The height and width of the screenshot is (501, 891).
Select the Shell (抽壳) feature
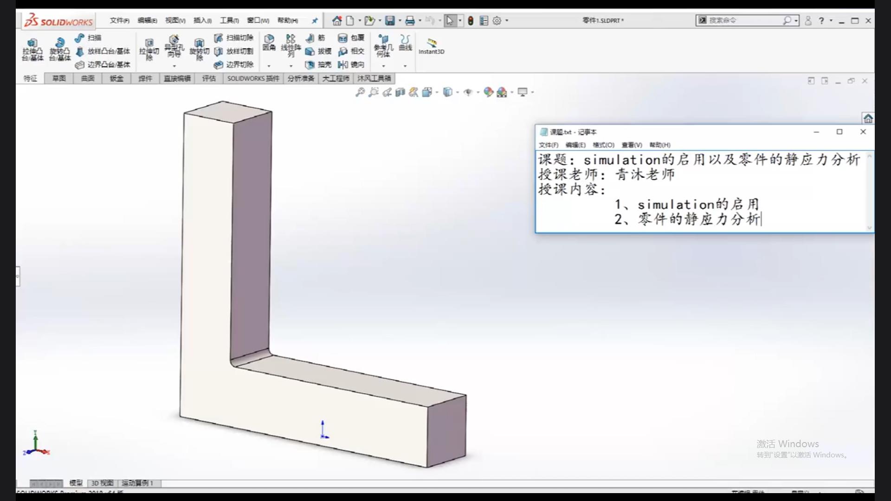pos(318,64)
